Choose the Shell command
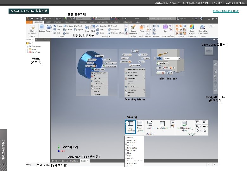The width and height of the screenshot is (247, 171). [x=100, y=29]
